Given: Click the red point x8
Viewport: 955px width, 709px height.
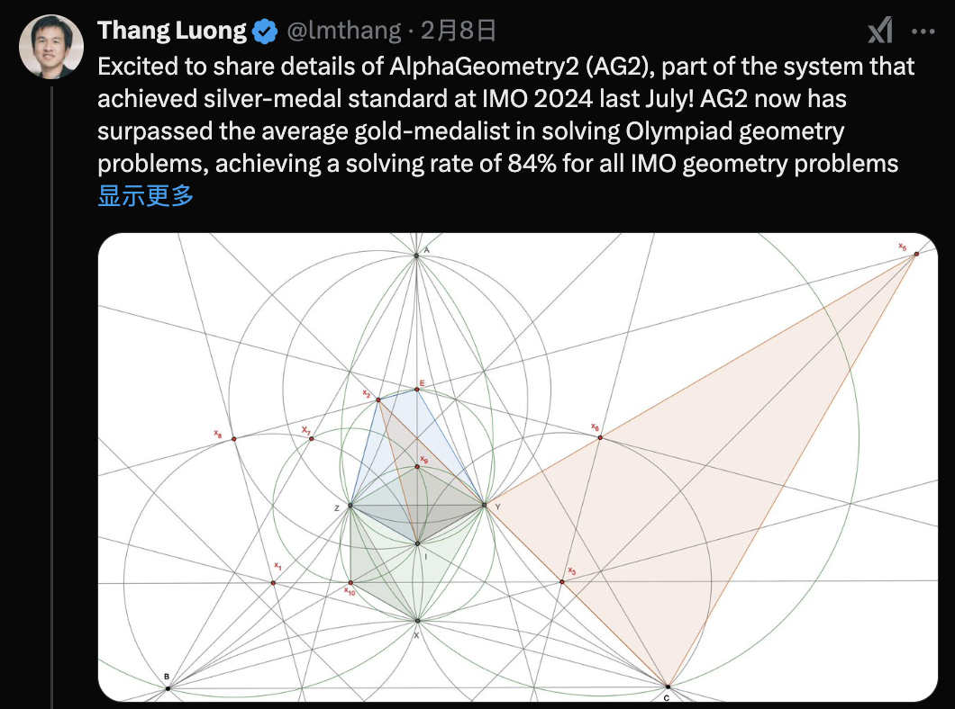Looking at the screenshot, I should (234, 438).
